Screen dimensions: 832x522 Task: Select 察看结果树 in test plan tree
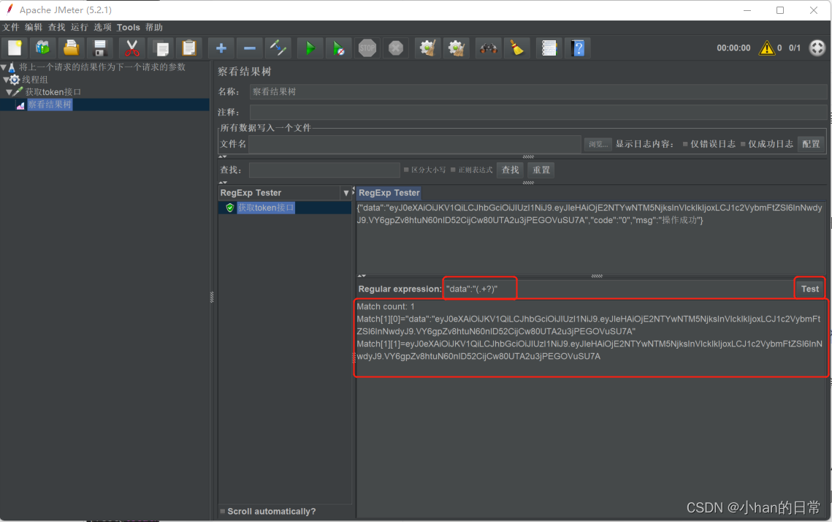[x=50, y=105]
